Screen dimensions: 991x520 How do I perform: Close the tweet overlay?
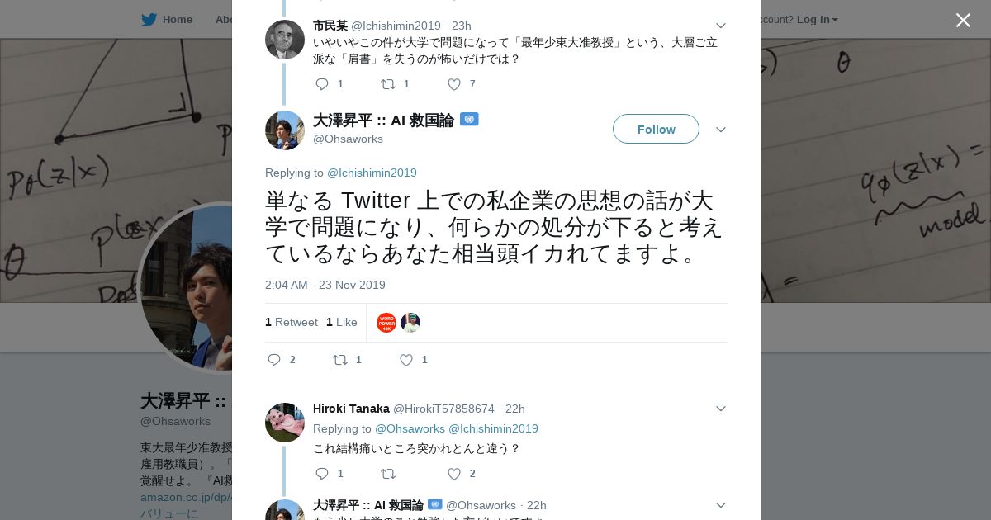pyautogui.click(x=963, y=20)
